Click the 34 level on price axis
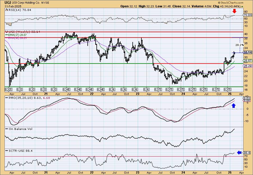 coord(246,48)
